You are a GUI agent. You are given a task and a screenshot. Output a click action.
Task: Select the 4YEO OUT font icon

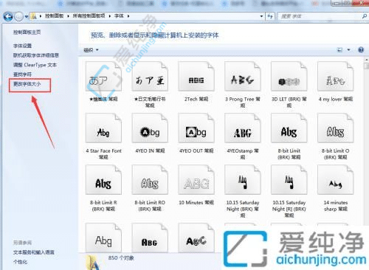[196, 128]
